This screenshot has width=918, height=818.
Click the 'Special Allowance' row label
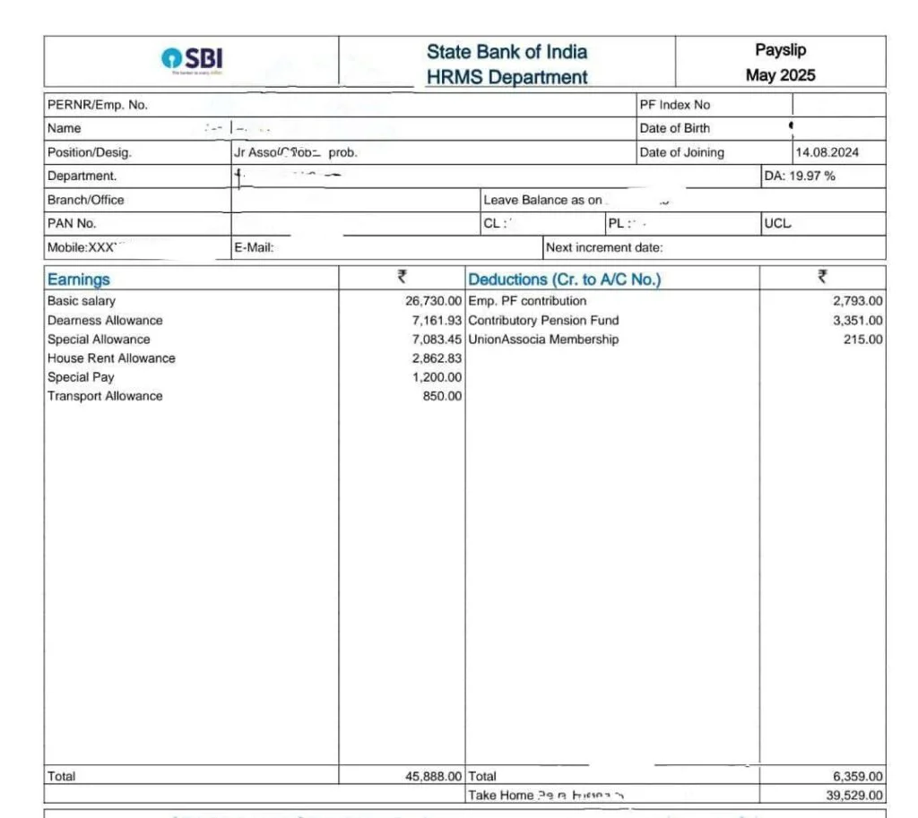[x=99, y=340]
